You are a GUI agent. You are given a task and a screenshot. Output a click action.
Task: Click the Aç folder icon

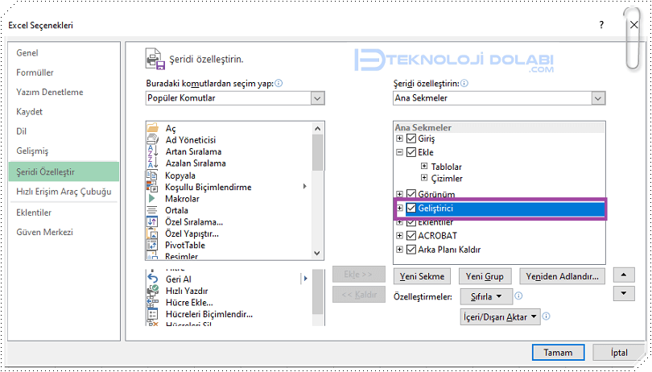[x=152, y=129]
